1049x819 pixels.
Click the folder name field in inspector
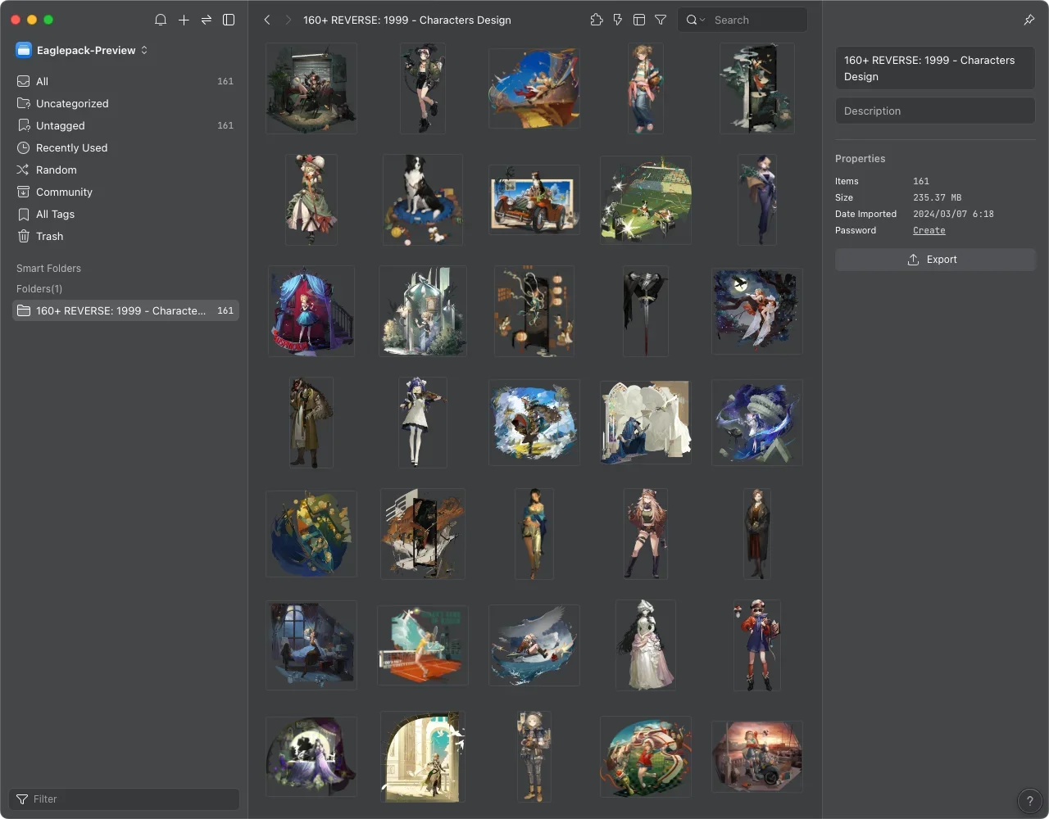935,68
